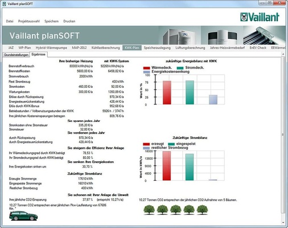Click the first tree icon
Viewport: 288px width, 228px height.
149,210
